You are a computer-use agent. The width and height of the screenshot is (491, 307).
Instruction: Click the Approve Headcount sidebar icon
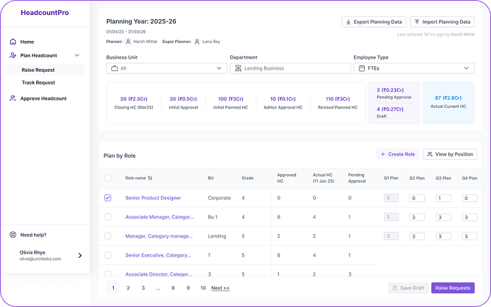coord(14,98)
